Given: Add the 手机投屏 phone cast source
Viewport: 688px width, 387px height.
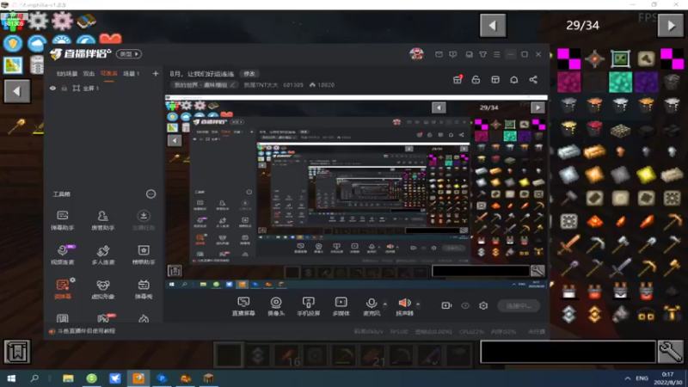Looking at the screenshot, I should (308, 306).
